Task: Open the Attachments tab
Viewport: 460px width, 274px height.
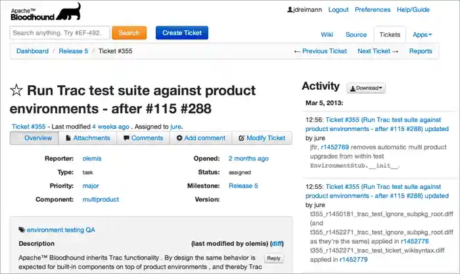Action: pyautogui.click(x=87, y=138)
